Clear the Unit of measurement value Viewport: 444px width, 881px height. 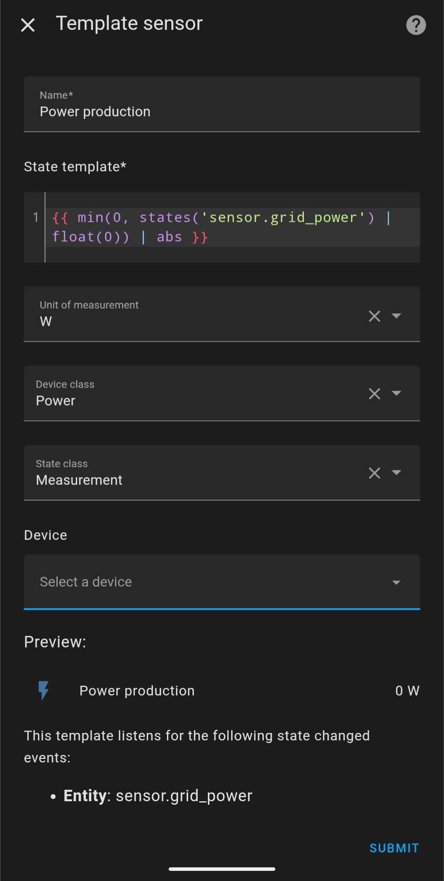pos(374,316)
